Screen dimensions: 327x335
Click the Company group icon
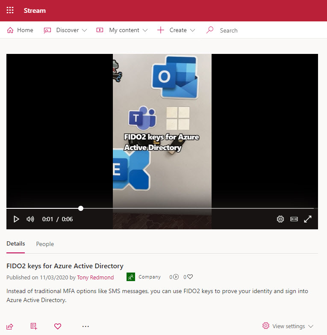[x=131, y=277]
